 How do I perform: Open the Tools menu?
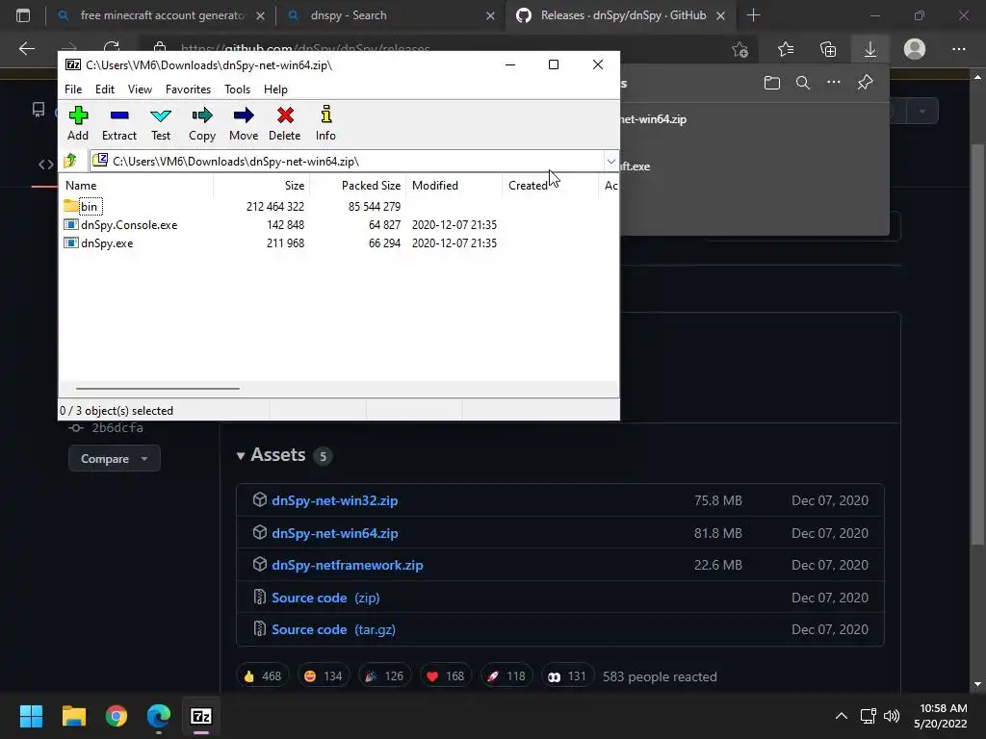click(x=237, y=89)
